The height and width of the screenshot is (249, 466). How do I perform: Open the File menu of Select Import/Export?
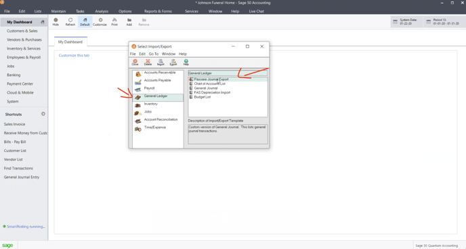(x=133, y=54)
